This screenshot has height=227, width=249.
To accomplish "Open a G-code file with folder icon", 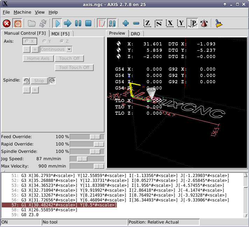I will (x=32, y=23).
